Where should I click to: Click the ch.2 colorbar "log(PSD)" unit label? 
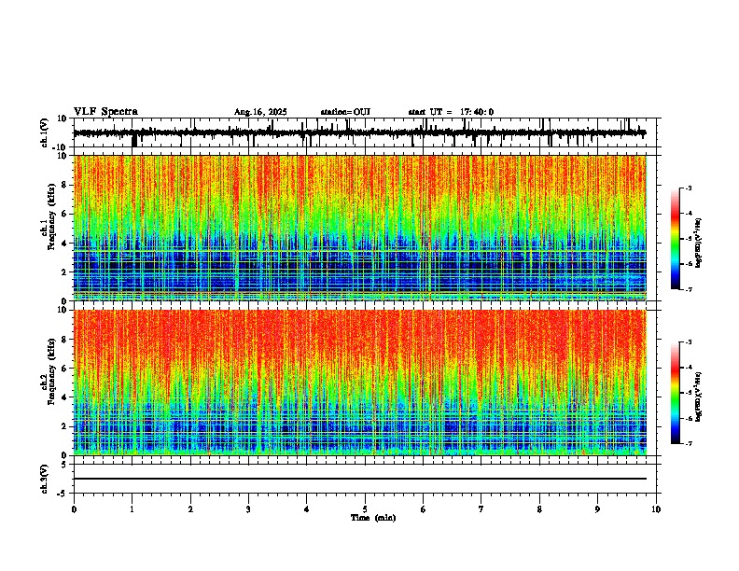pyautogui.click(x=699, y=397)
